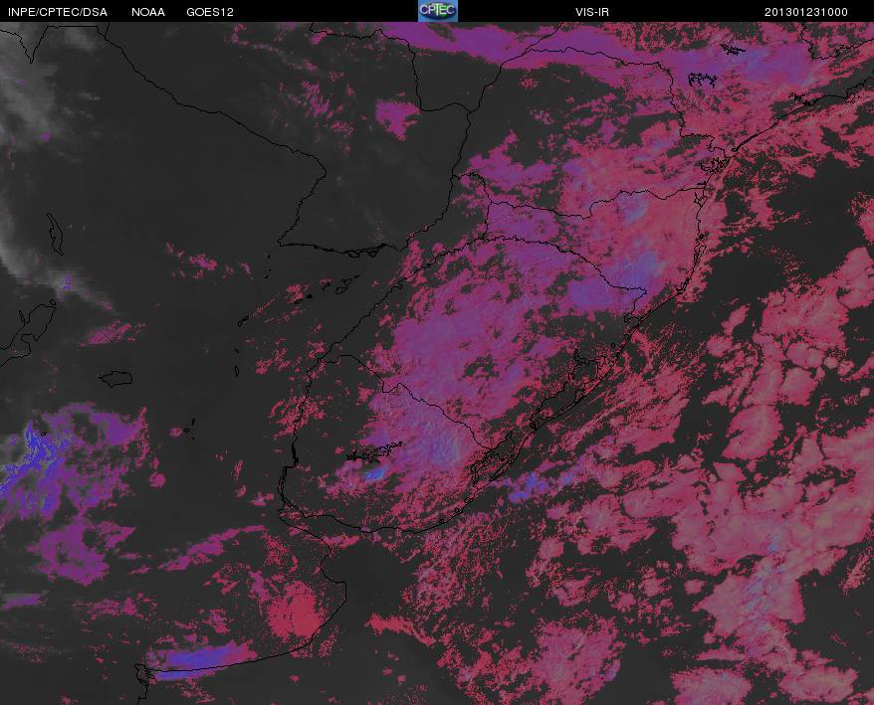Select the blue cloud strip along the bottom-left coastline

point(201,661)
